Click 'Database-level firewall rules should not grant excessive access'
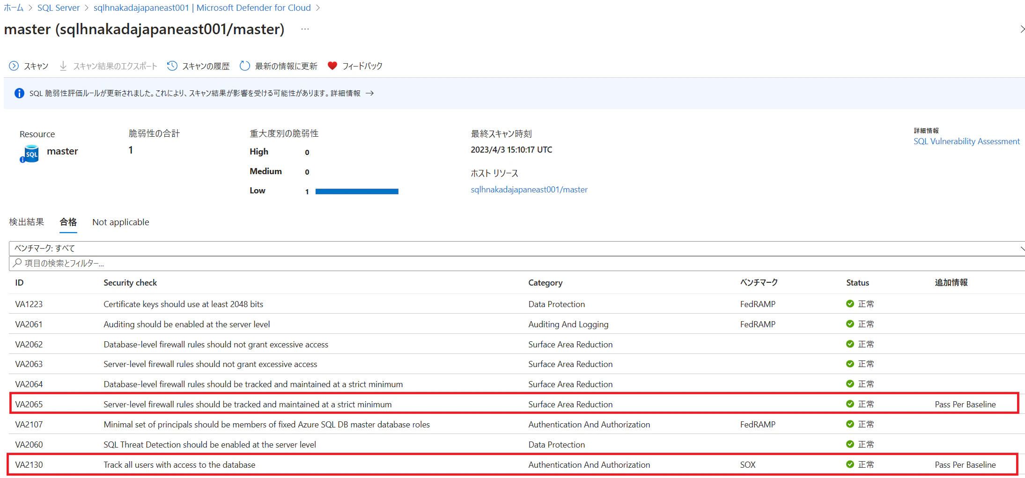Viewport: 1025px width, 478px height. [x=216, y=345]
